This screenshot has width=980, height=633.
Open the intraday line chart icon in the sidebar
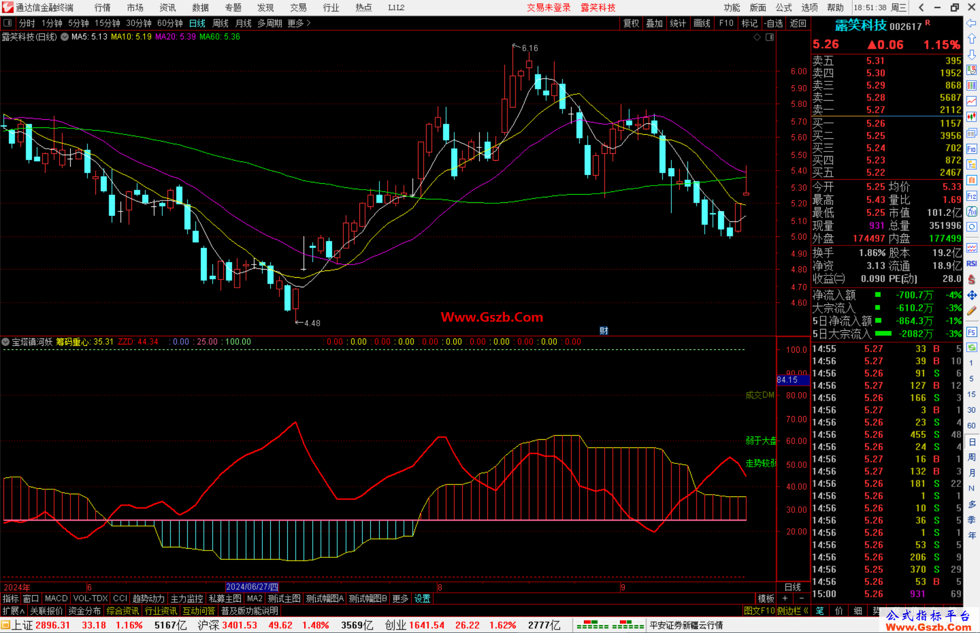coord(971,101)
